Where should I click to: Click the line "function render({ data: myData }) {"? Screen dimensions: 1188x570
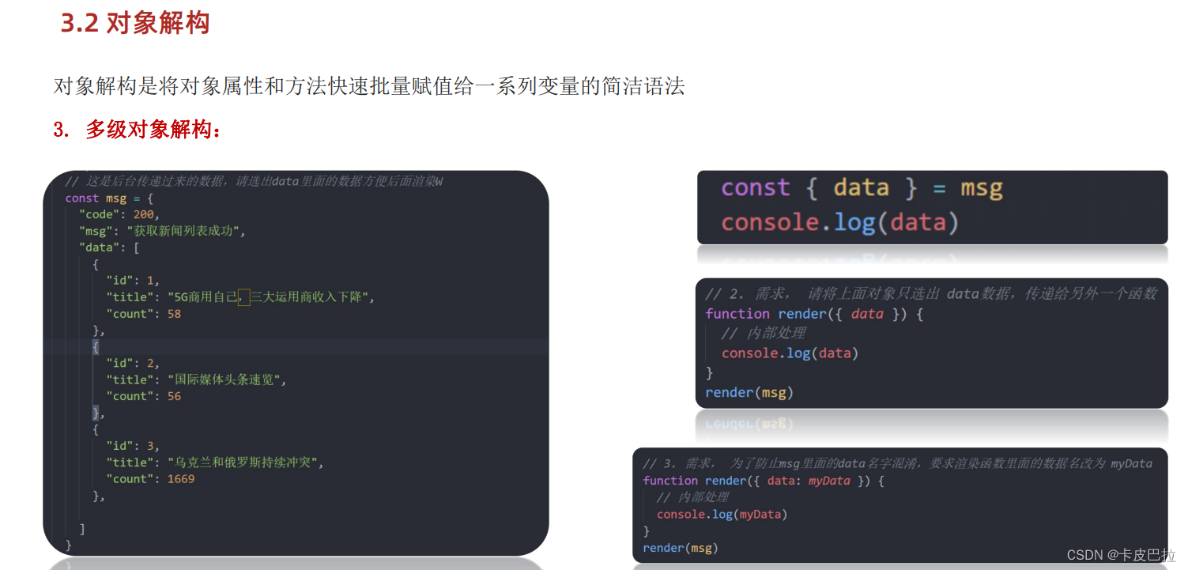click(764, 481)
